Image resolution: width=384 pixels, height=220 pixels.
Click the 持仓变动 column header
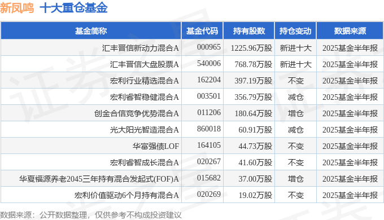click(295, 31)
